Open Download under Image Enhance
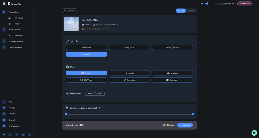This screenshot has height=138, width=259. (19, 35)
